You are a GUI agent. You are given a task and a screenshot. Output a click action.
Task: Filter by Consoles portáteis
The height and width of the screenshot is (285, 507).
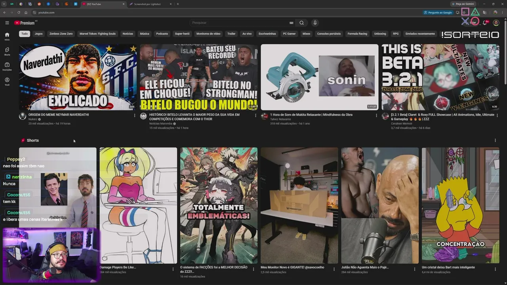[329, 34]
